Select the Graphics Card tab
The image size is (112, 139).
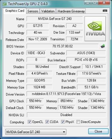pos(15,11)
